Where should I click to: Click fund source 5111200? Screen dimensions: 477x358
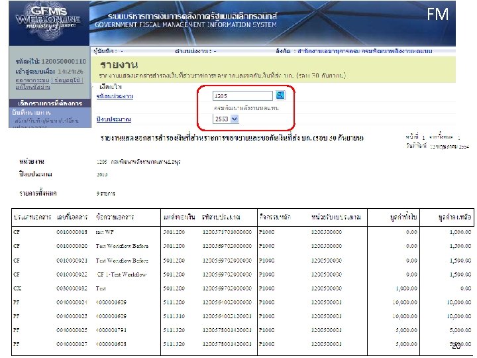click(x=174, y=302)
